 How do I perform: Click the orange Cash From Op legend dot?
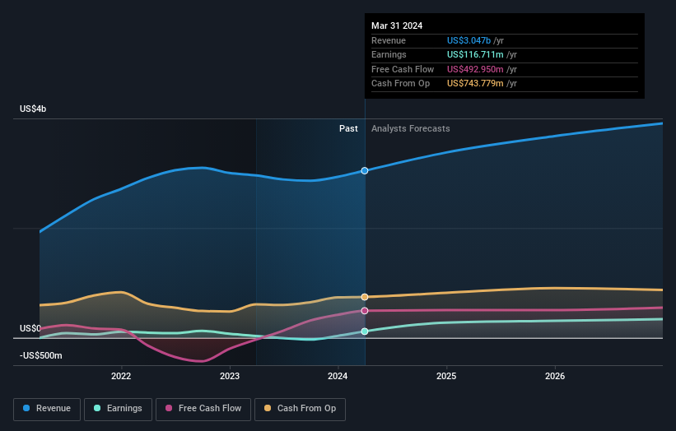pyautogui.click(x=268, y=408)
